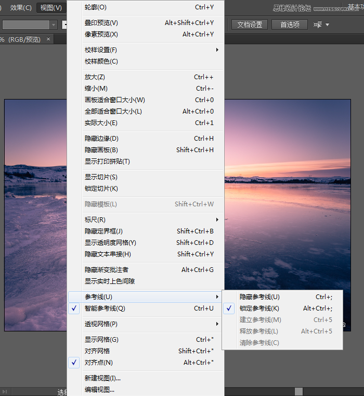Toggle 对齐网格 snap to grid

click(x=146, y=351)
